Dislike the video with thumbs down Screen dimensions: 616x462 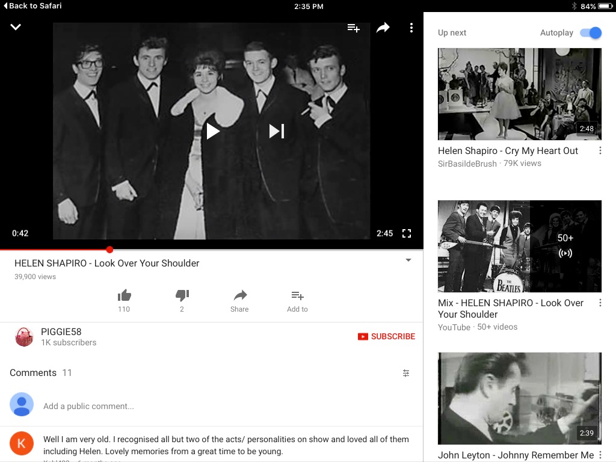point(182,295)
